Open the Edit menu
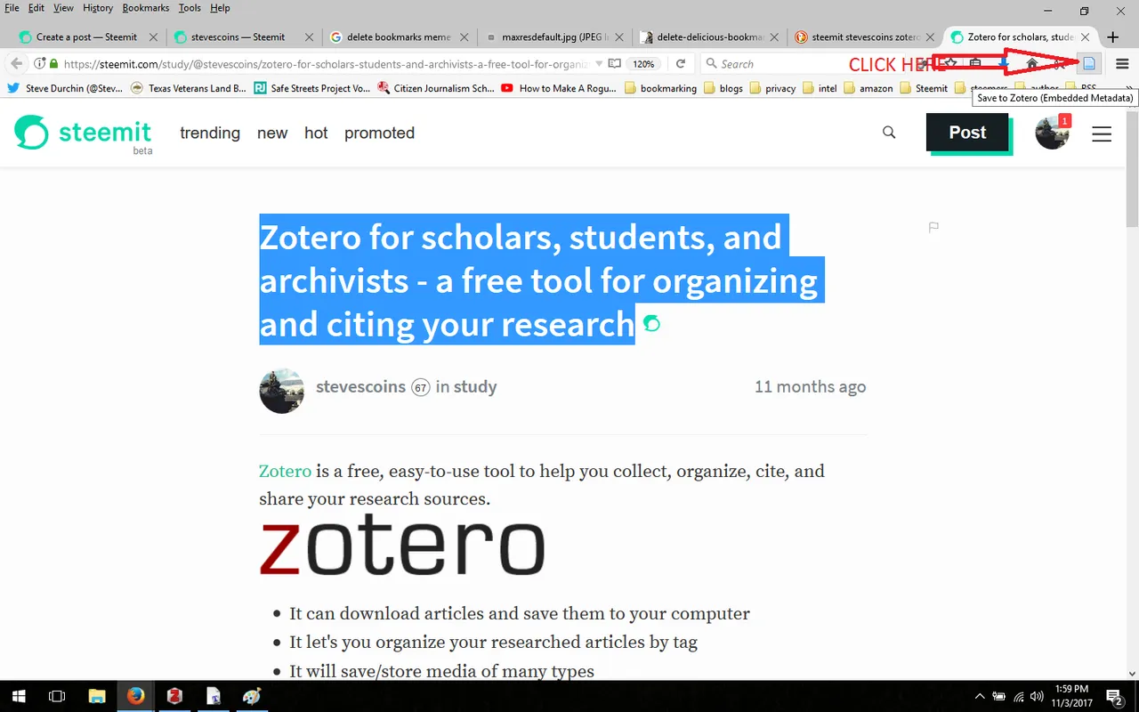Image resolution: width=1139 pixels, height=712 pixels. click(x=36, y=8)
